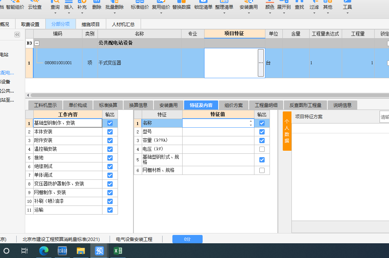Viewport: 389px width, 258px height.
Task: Open the 工料机显示 tab
Action: point(45,105)
